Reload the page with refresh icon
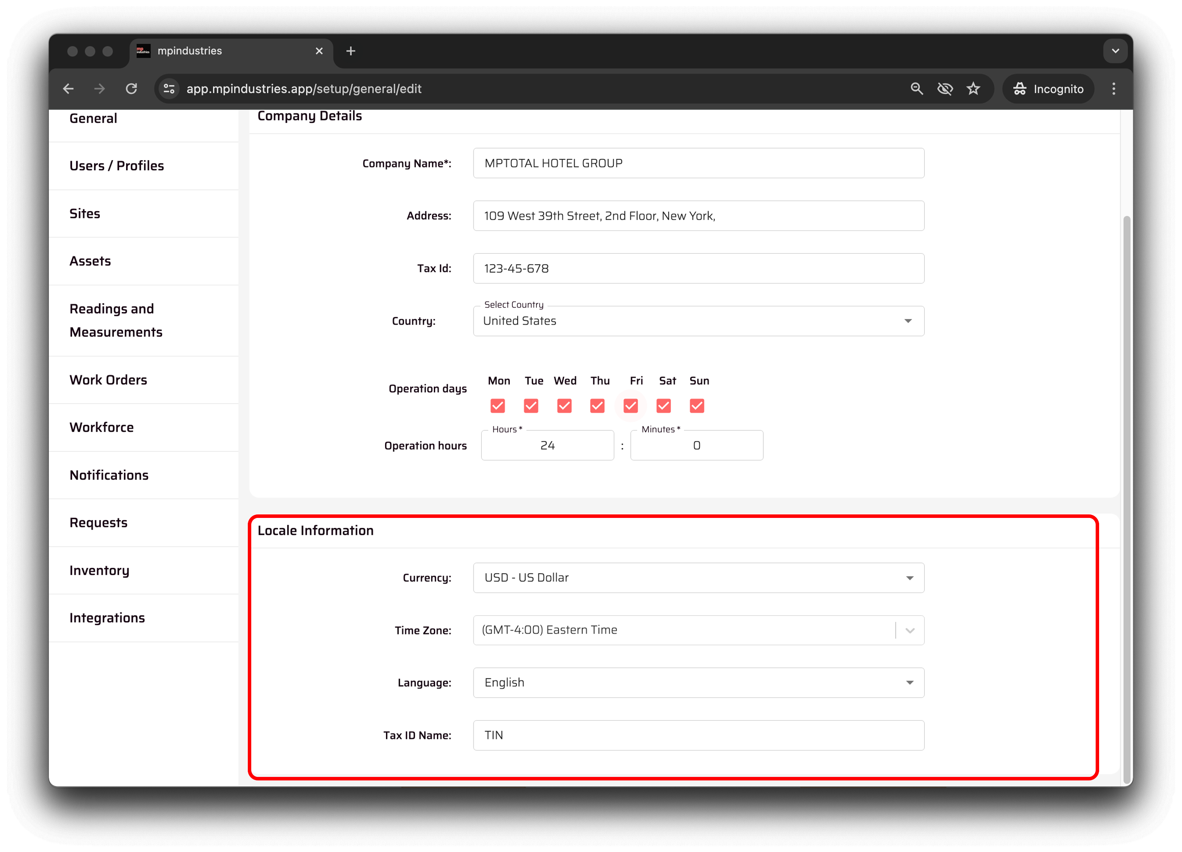1182x852 pixels. [x=131, y=89]
